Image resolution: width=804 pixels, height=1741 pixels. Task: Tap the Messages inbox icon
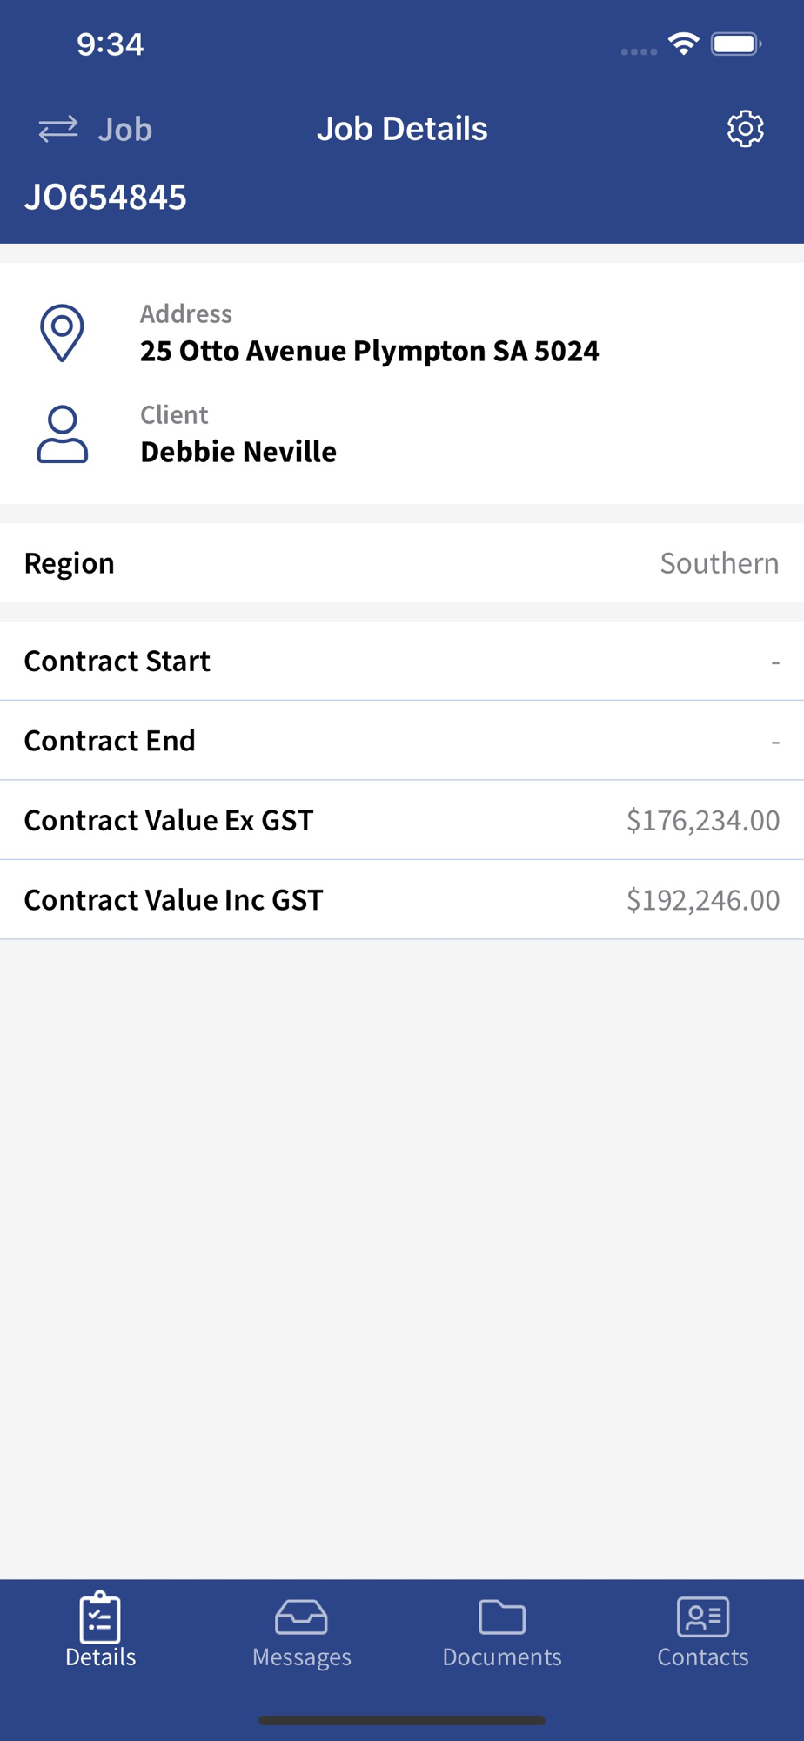[x=301, y=1617]
